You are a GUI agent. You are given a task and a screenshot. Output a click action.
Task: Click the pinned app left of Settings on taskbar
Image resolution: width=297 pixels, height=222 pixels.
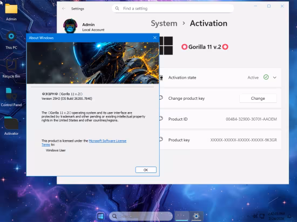(x=182, y=216)
